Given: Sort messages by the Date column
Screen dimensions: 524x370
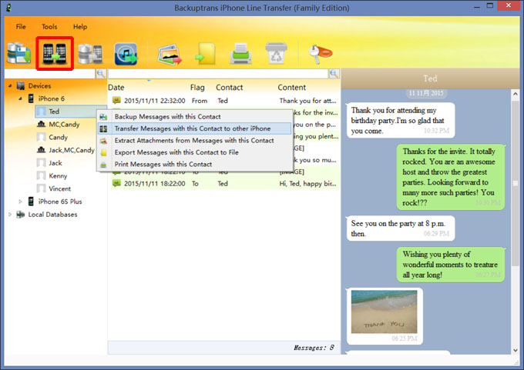Looking at the screenshot, I should (x=116, y=88).
